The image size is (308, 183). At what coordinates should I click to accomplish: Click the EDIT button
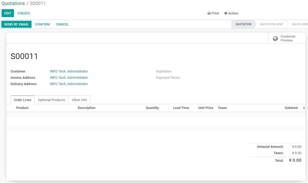pyautogui.click(x=8, y=13)
